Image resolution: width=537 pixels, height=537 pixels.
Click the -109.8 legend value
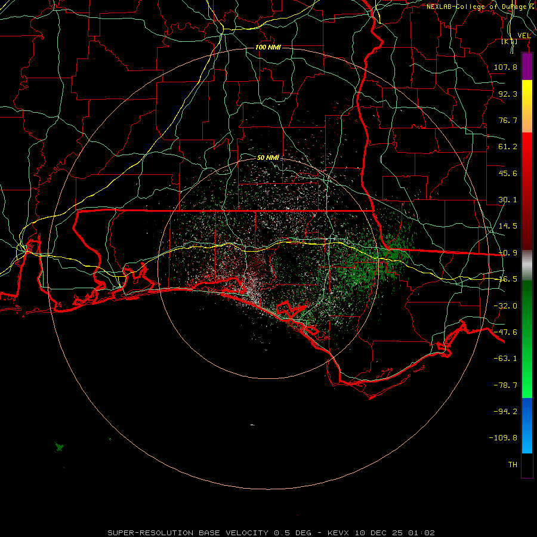click(x=503, y=438)
